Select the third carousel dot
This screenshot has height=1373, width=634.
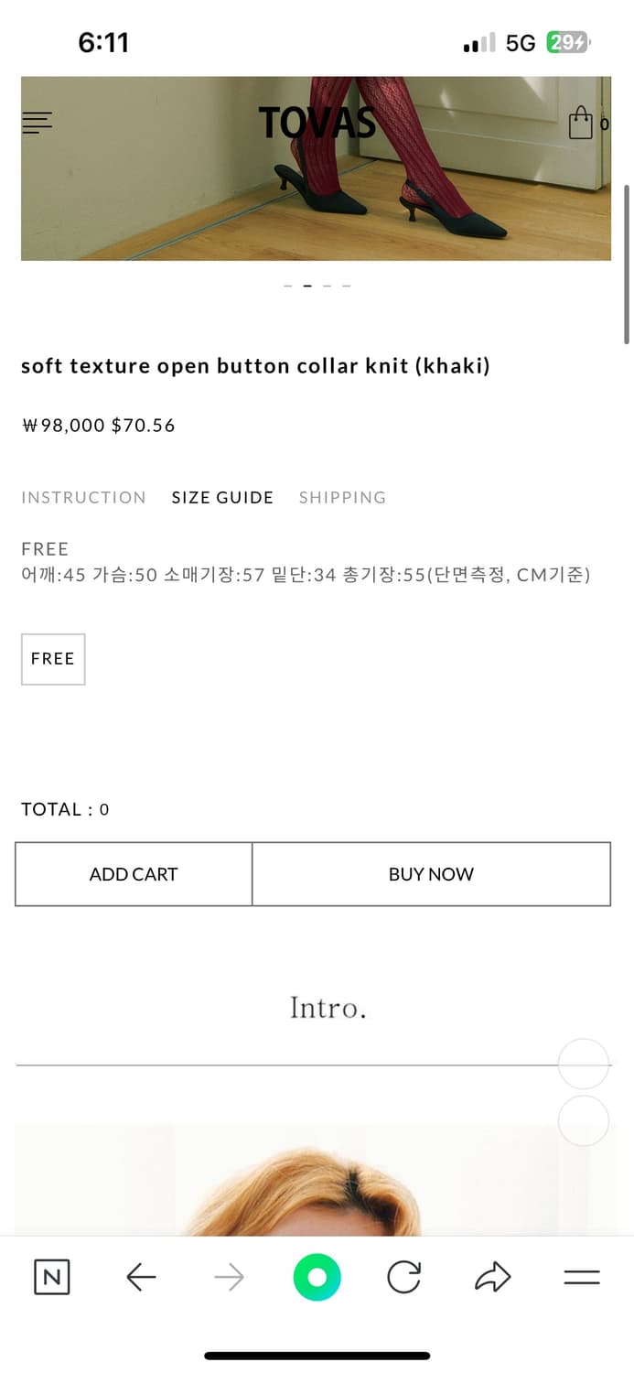pos(327,285)
